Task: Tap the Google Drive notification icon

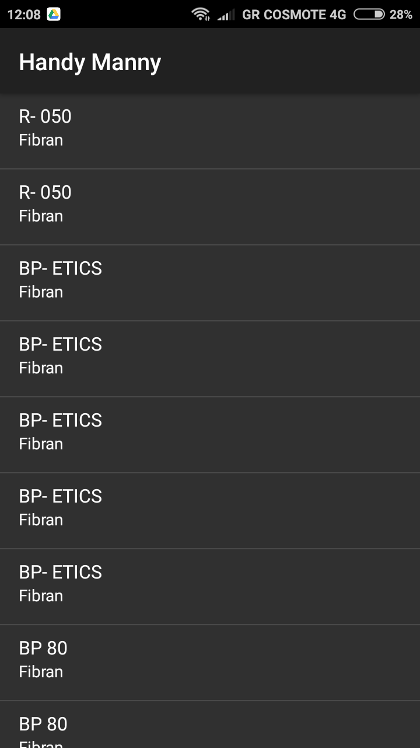Action: (x=54, y=14)
